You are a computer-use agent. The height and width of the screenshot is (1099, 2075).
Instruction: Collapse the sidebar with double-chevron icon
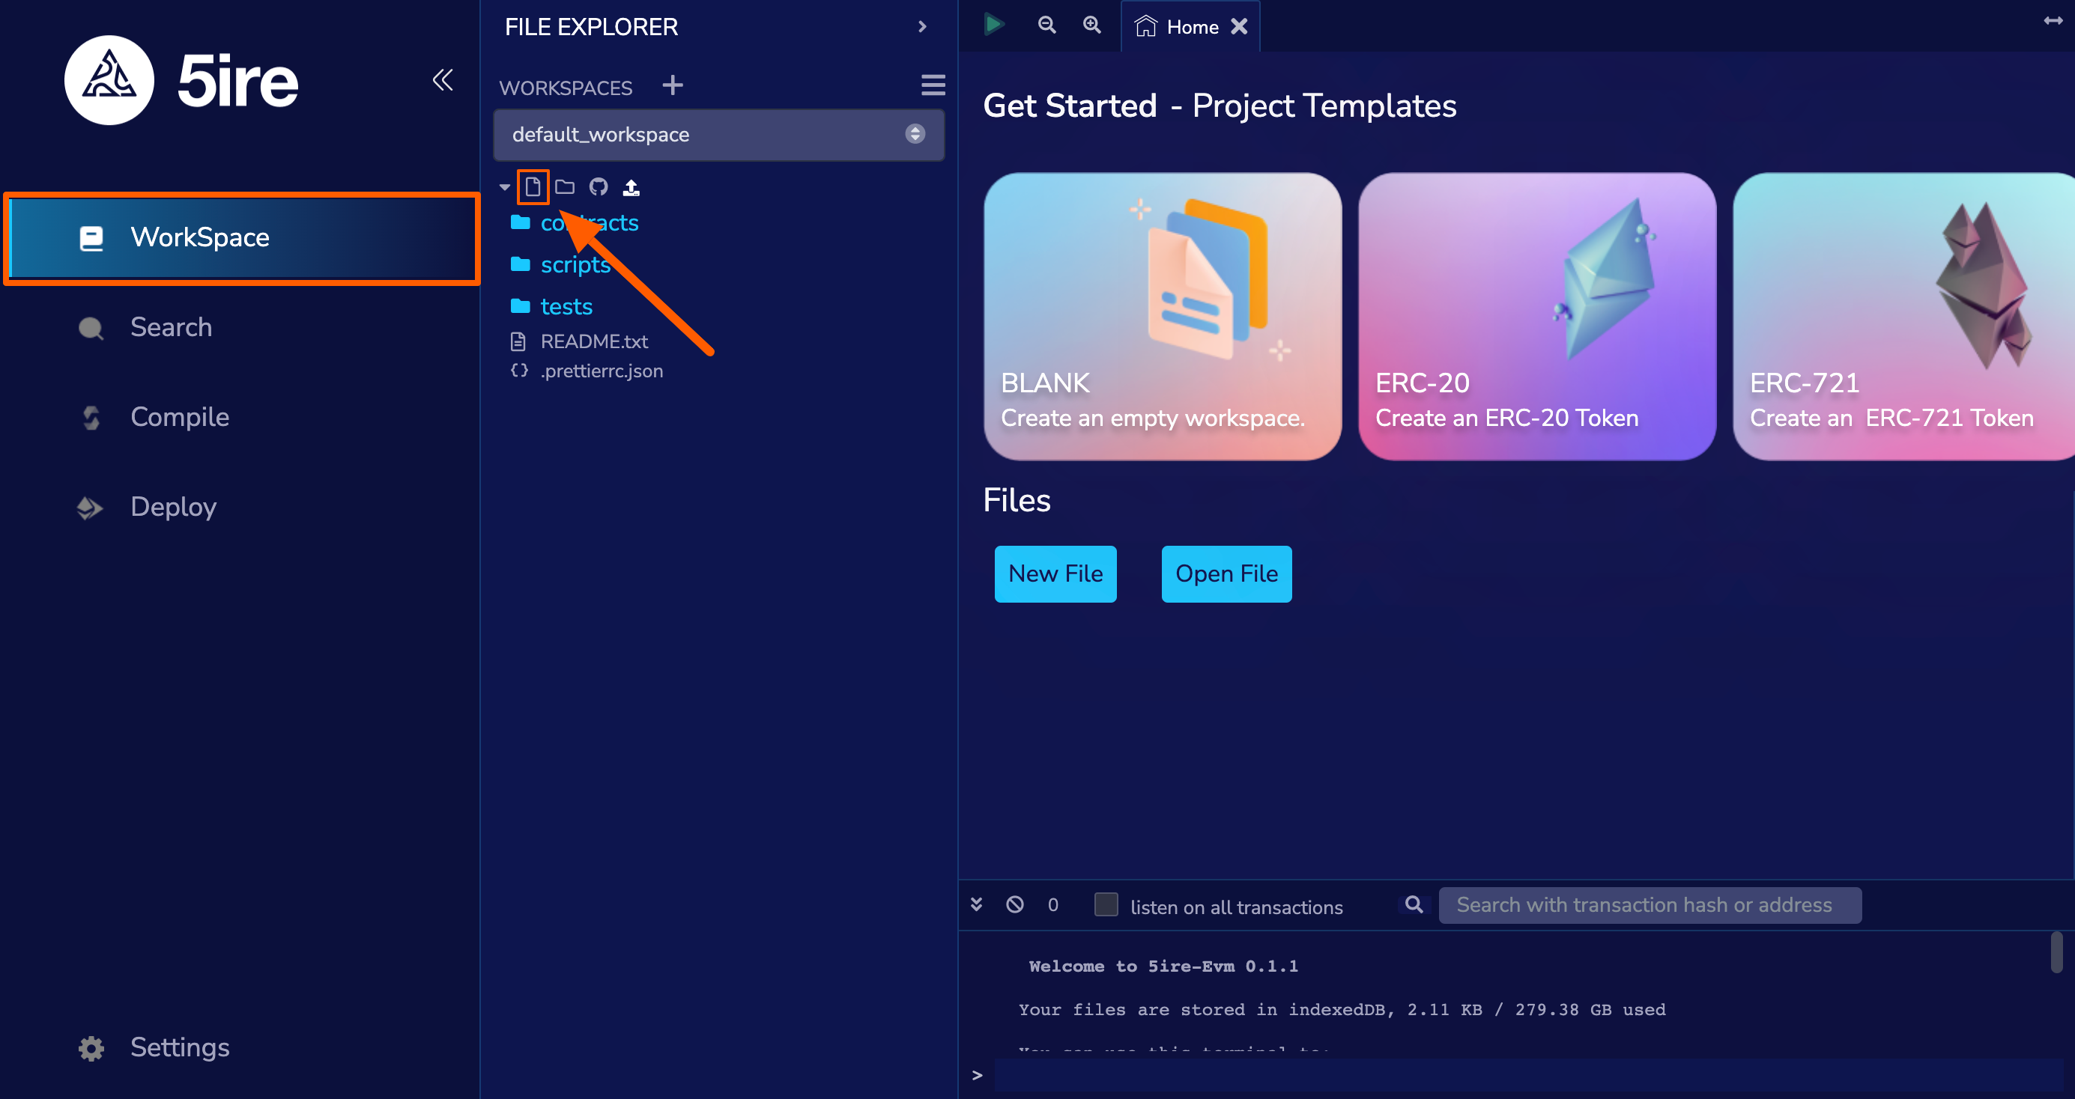[x=442, y=79]
